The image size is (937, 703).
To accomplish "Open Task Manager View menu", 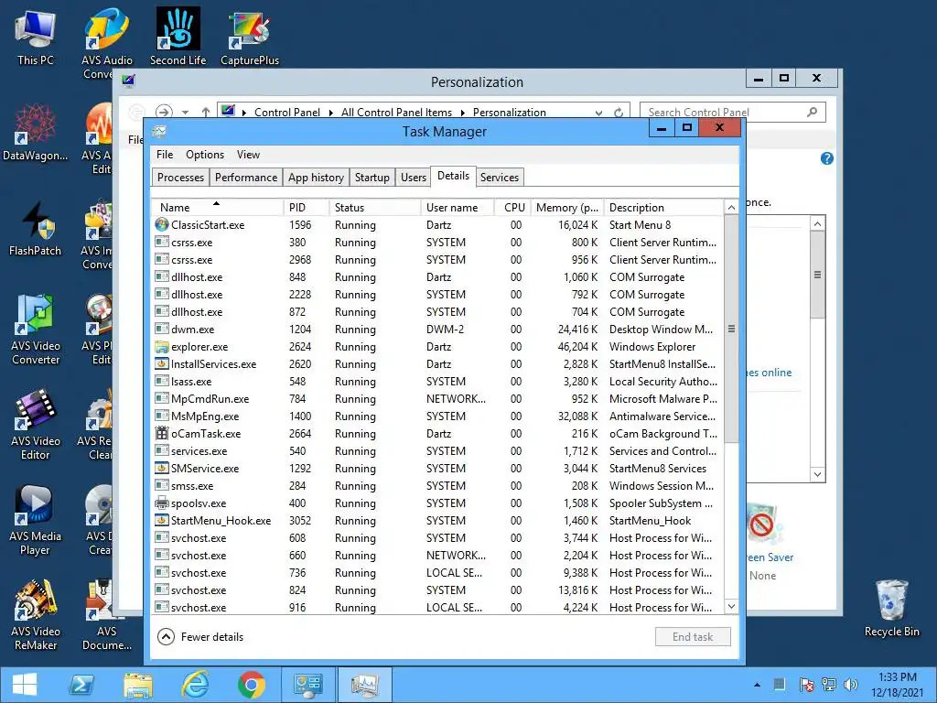I will [248, 155].
